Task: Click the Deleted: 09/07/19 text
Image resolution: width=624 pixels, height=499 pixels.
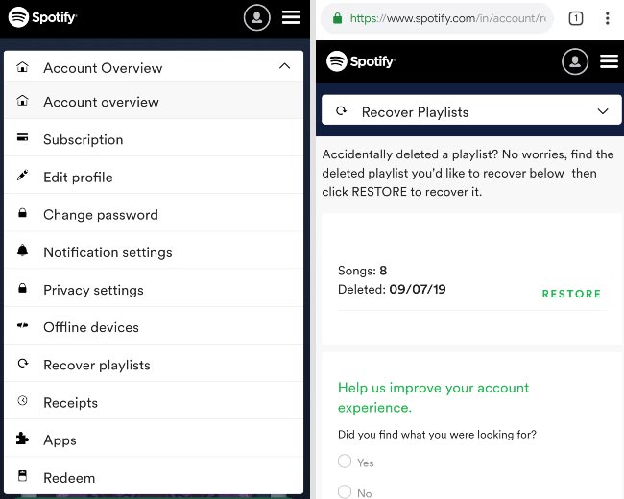Action: (x=392, y=289)
